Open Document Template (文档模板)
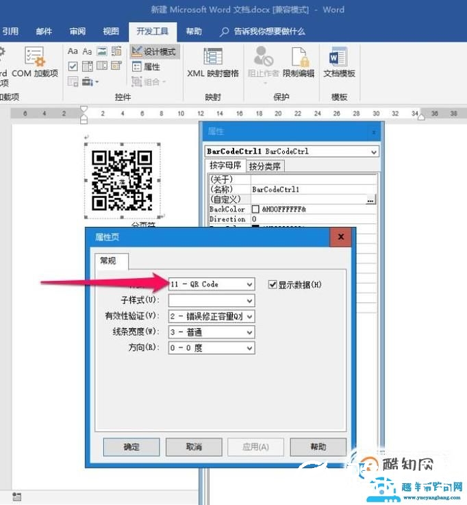 coord(339,62)
